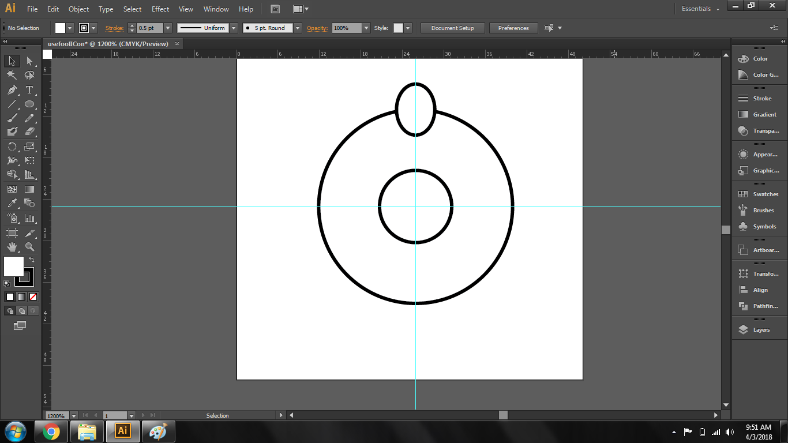Click the white fill color swatch in toolbox
The height and width of the screenshot is (443, 788).
pos(13,266)
